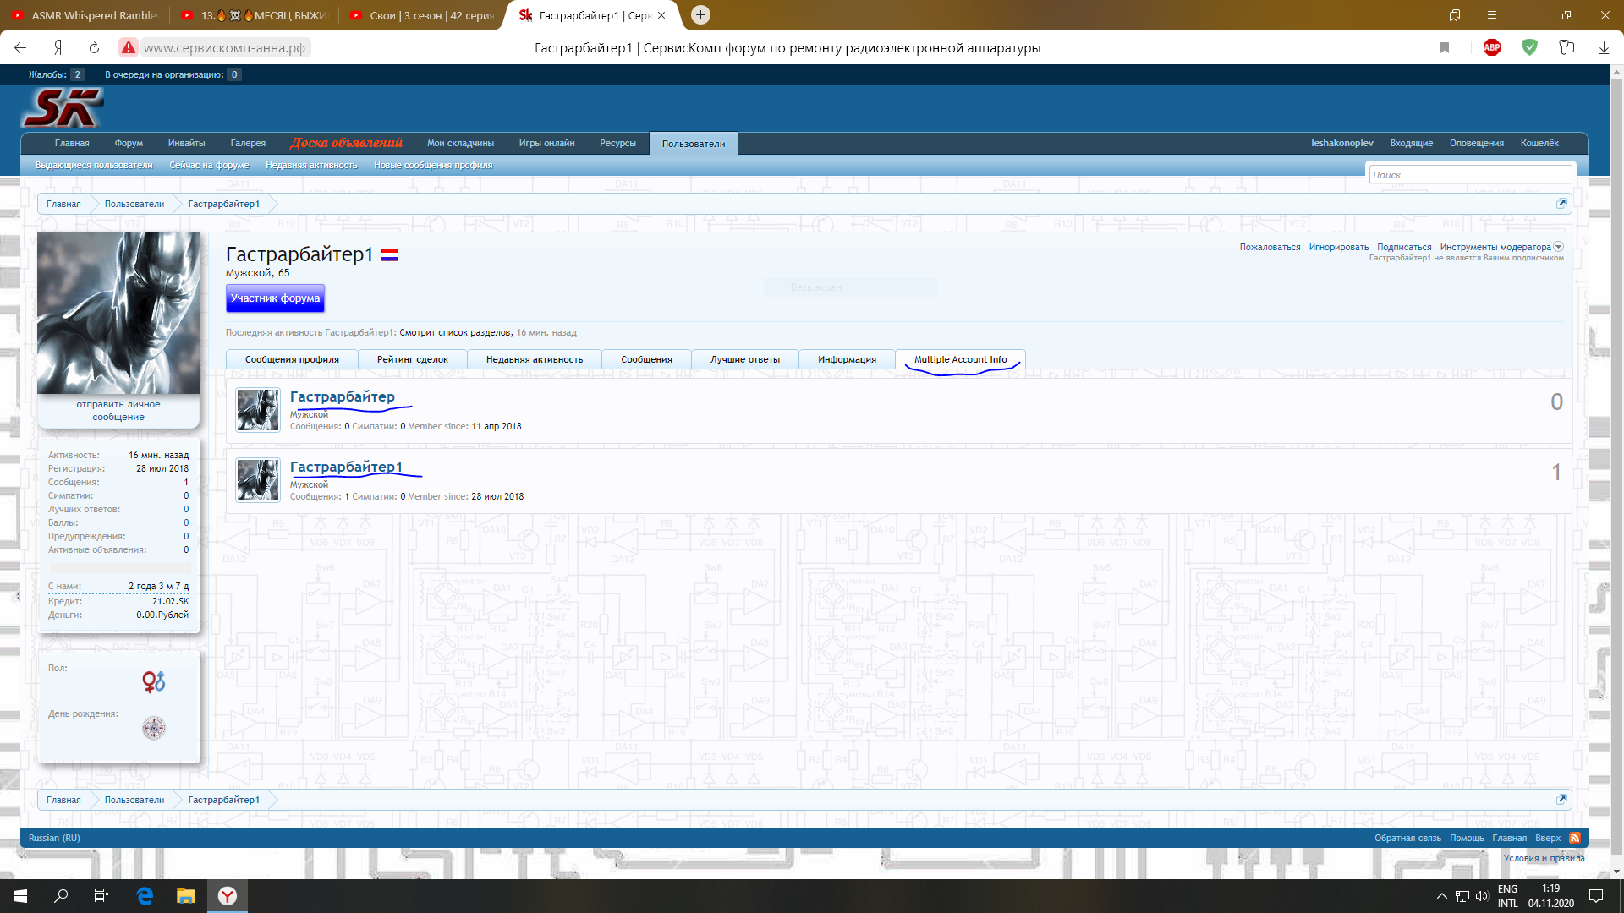Open Russian (RU) language chooser
The height and width of the screenshot is (913, 1624).
tap(54, 838)
